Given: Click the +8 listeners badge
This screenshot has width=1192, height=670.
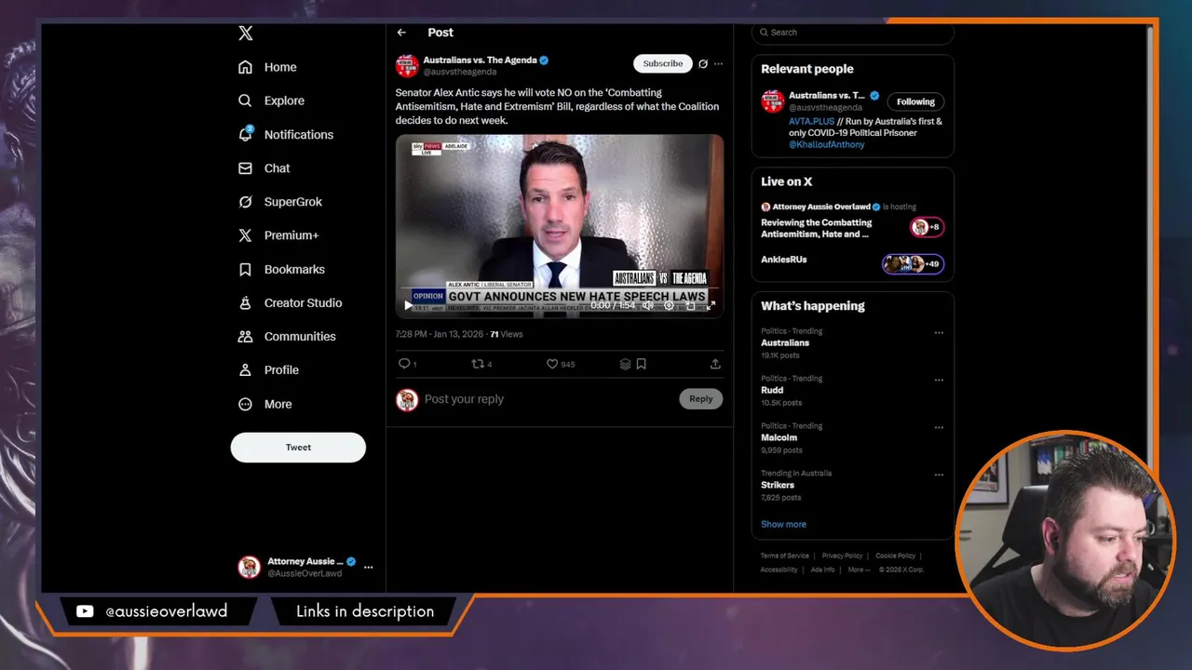Looking at the screenshot, I should (x=927, y=227).
